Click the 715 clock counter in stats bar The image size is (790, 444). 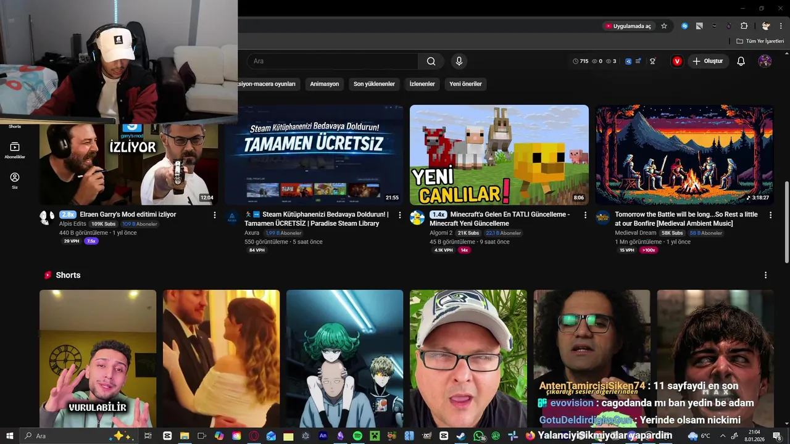pyautogui.click(x=580, y=61)
